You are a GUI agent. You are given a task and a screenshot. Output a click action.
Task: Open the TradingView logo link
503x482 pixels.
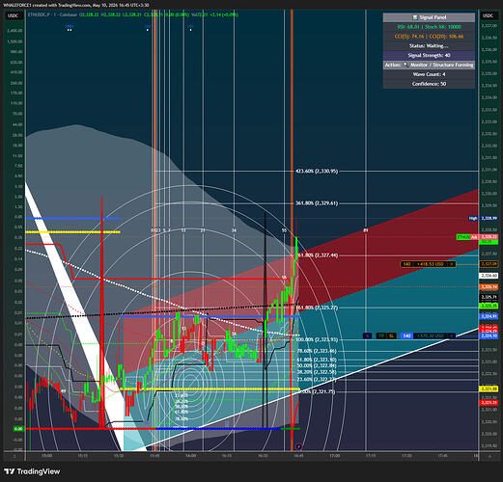33,471
